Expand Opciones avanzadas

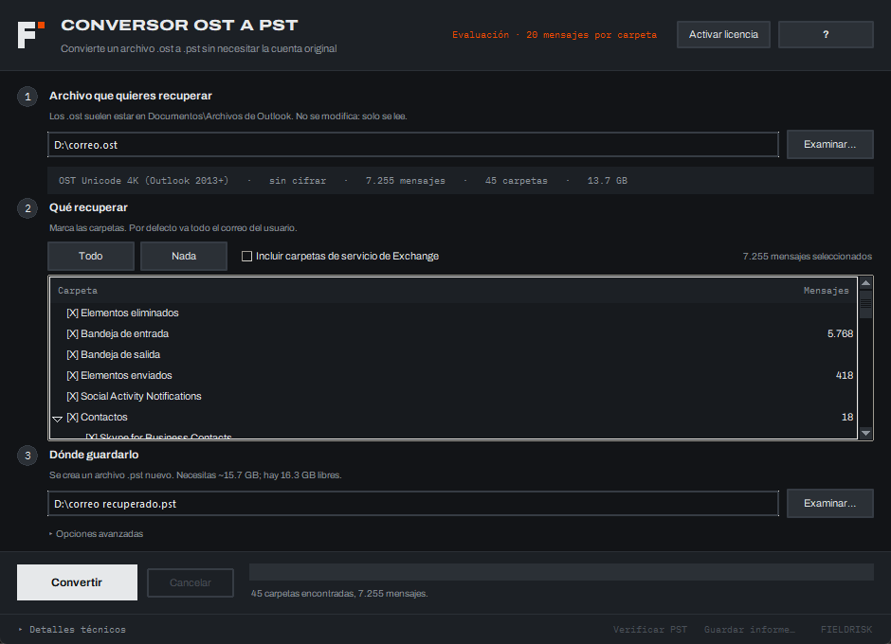point(97,534)
